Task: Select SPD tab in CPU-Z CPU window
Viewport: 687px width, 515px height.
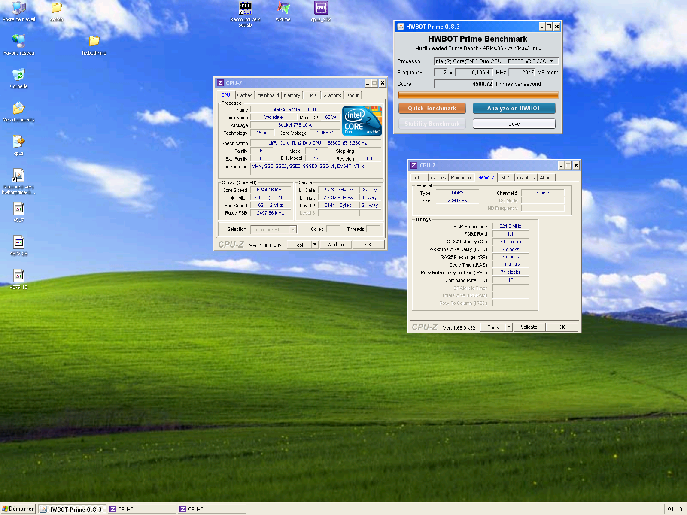Action: pos(312,95)
